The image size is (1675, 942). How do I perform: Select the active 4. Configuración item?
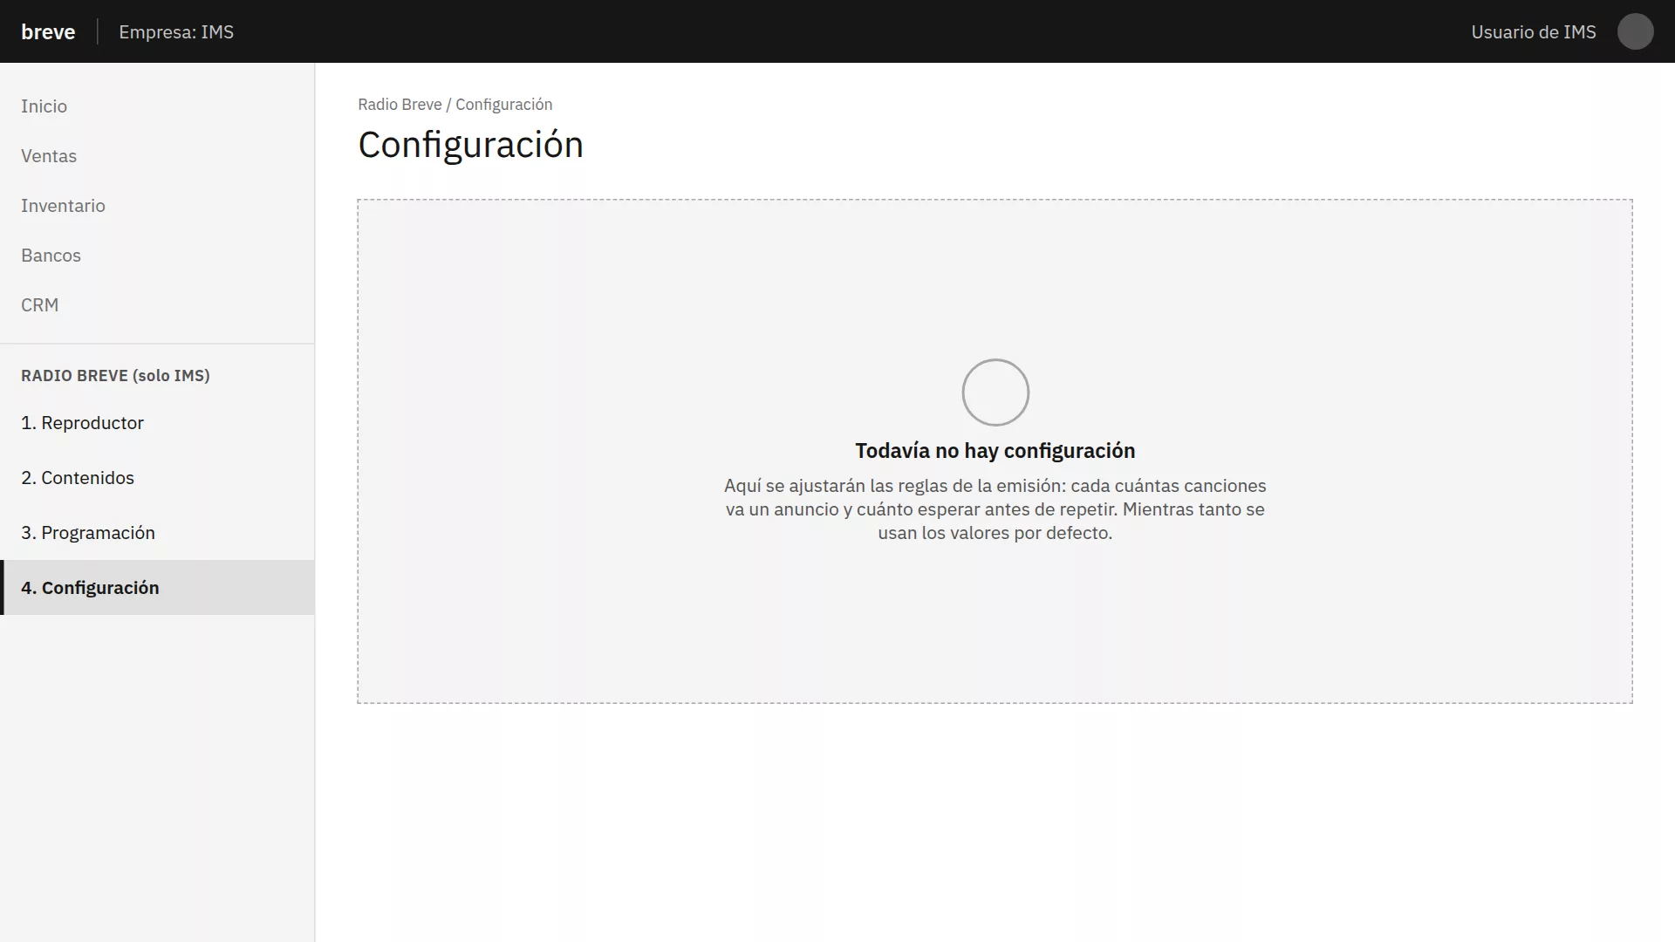(157, 588)
